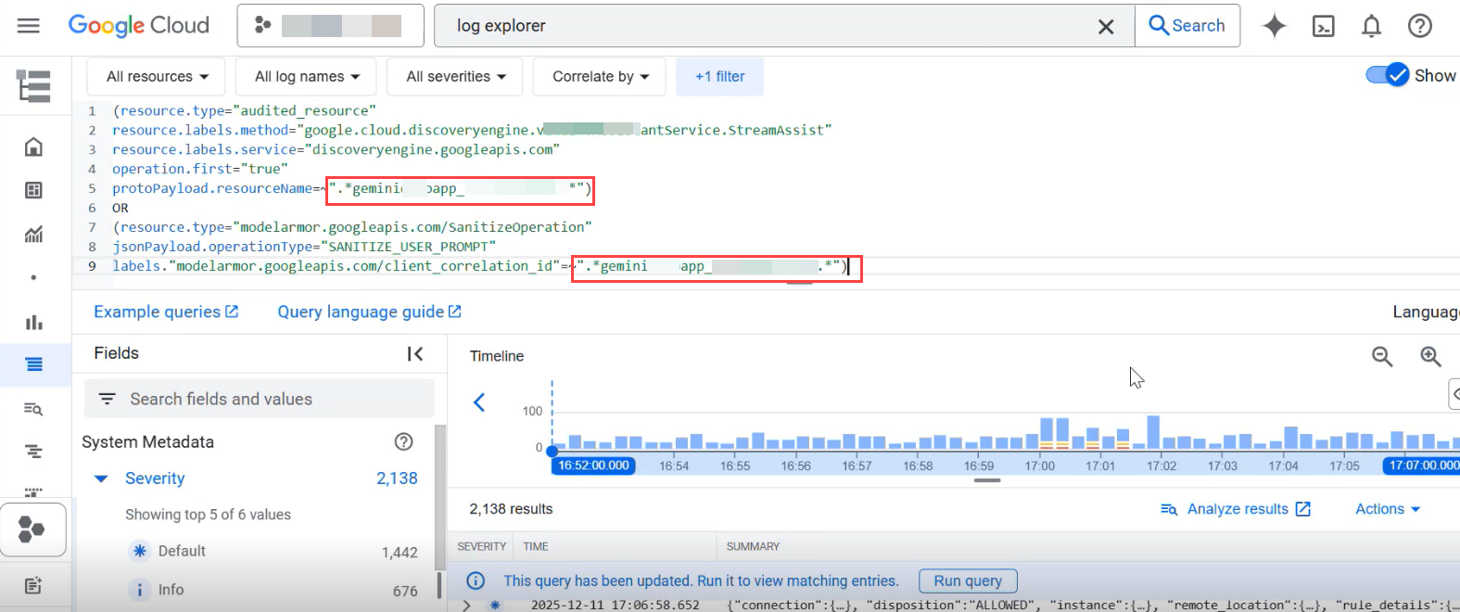The width and height of the screenshot is (1460, 612).
Task: Open the Correlate by dropdown
Action: tap(600, 77)
